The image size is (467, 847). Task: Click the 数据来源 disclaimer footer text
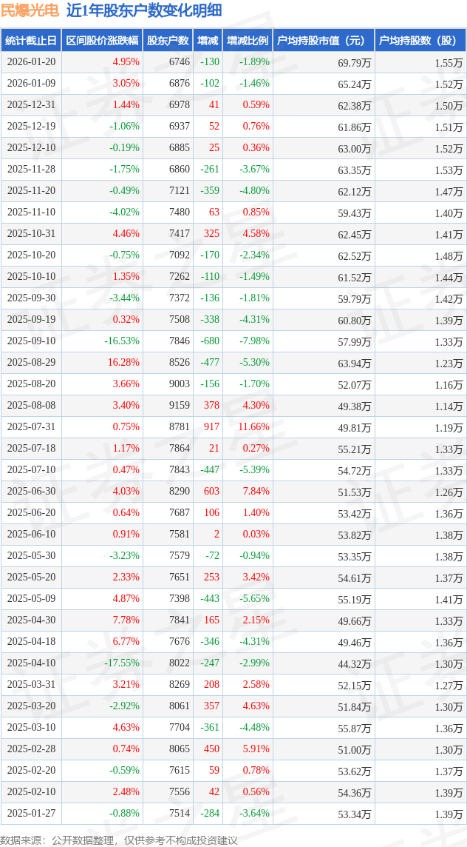[118, 840]
